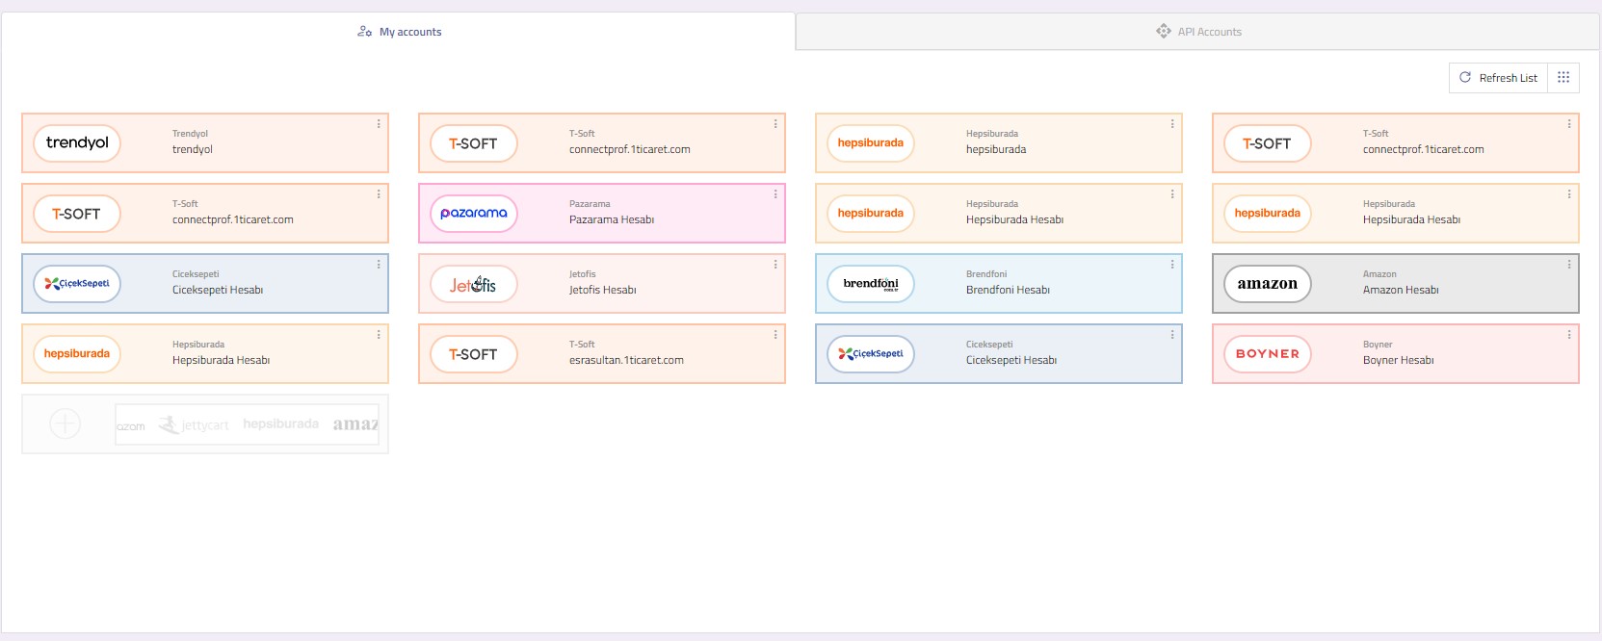Click the Pazarama logo badge
Image resolution: width=1602 pixels, height=641 pixels.
[x=473, y=214]
